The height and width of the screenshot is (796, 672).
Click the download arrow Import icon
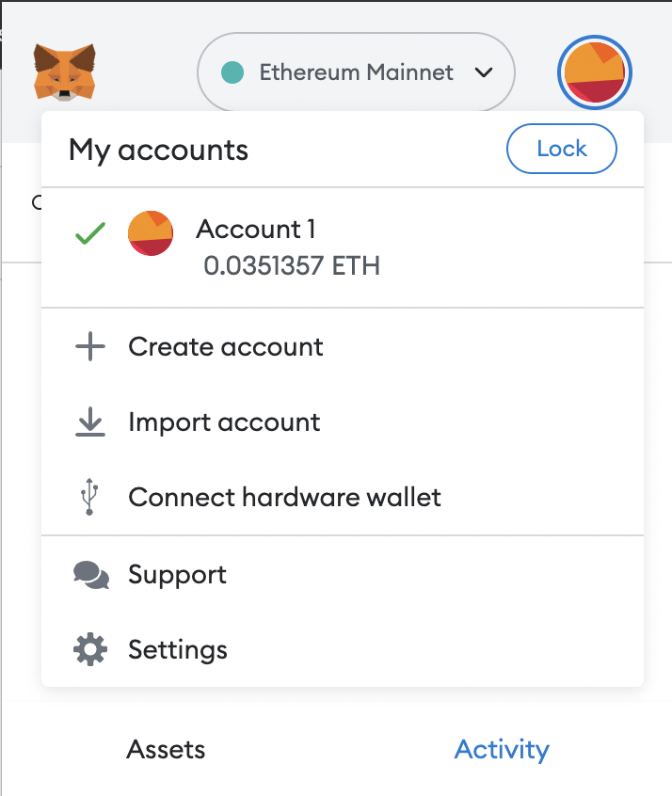pyautogui.click(x=90, y=422)
